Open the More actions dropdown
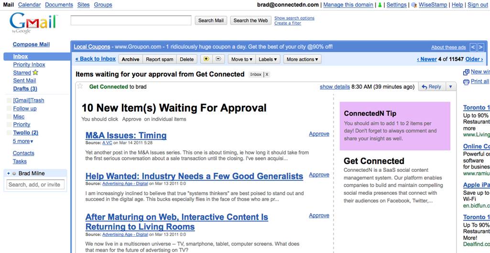 (302, 59)
